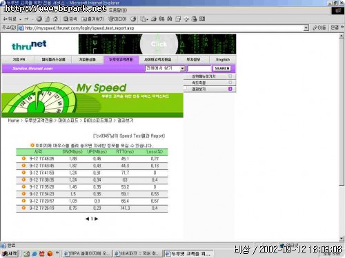Switch to the BIPA 홈페이지 taskbar window
This screenshot has height=258, width=345.
pos(88,254)
